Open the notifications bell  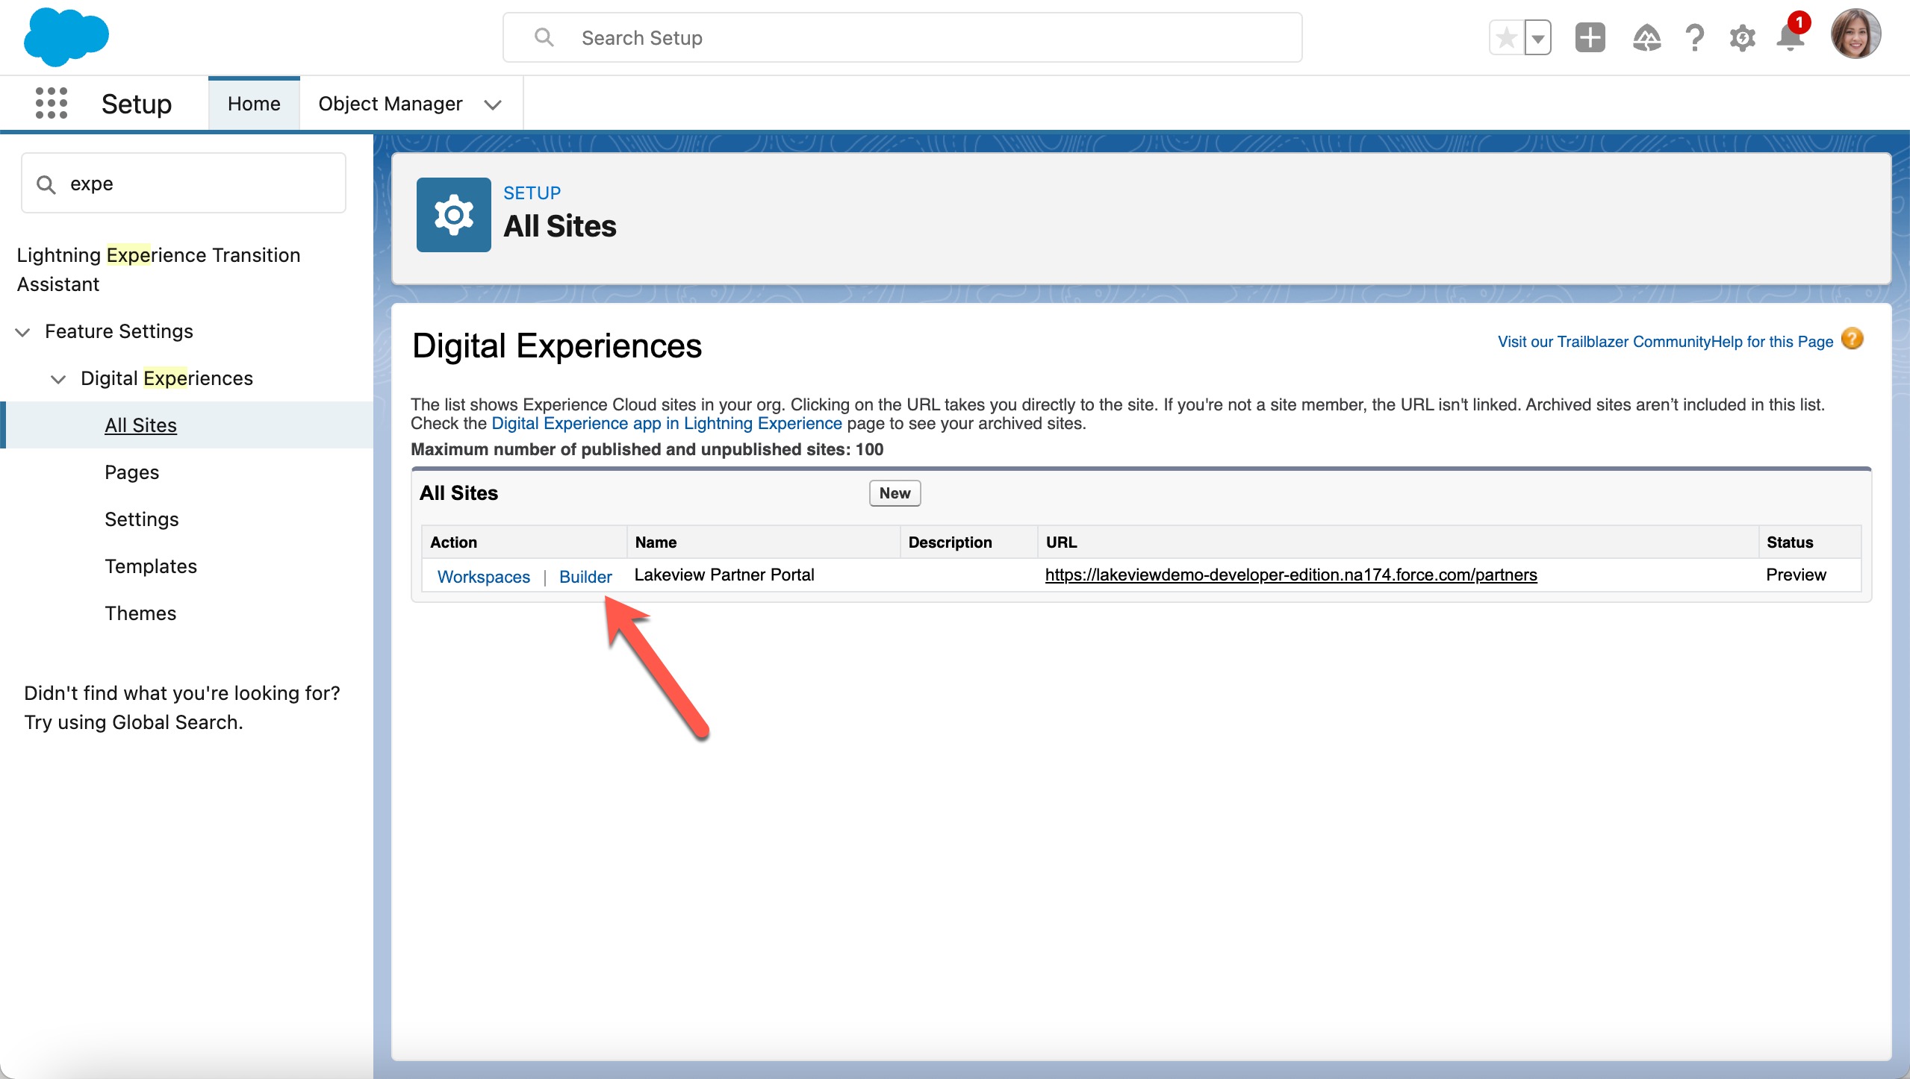(1791, 36)
